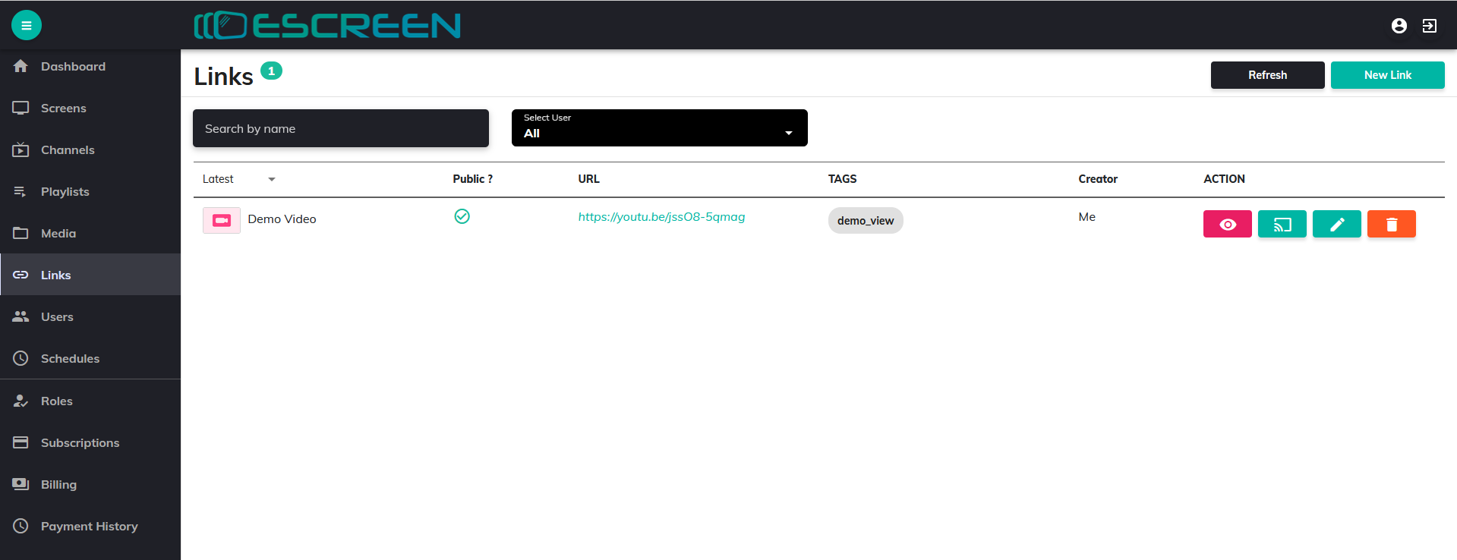Toggle the Public checkmark for Demo Video

tap(462, 216)
